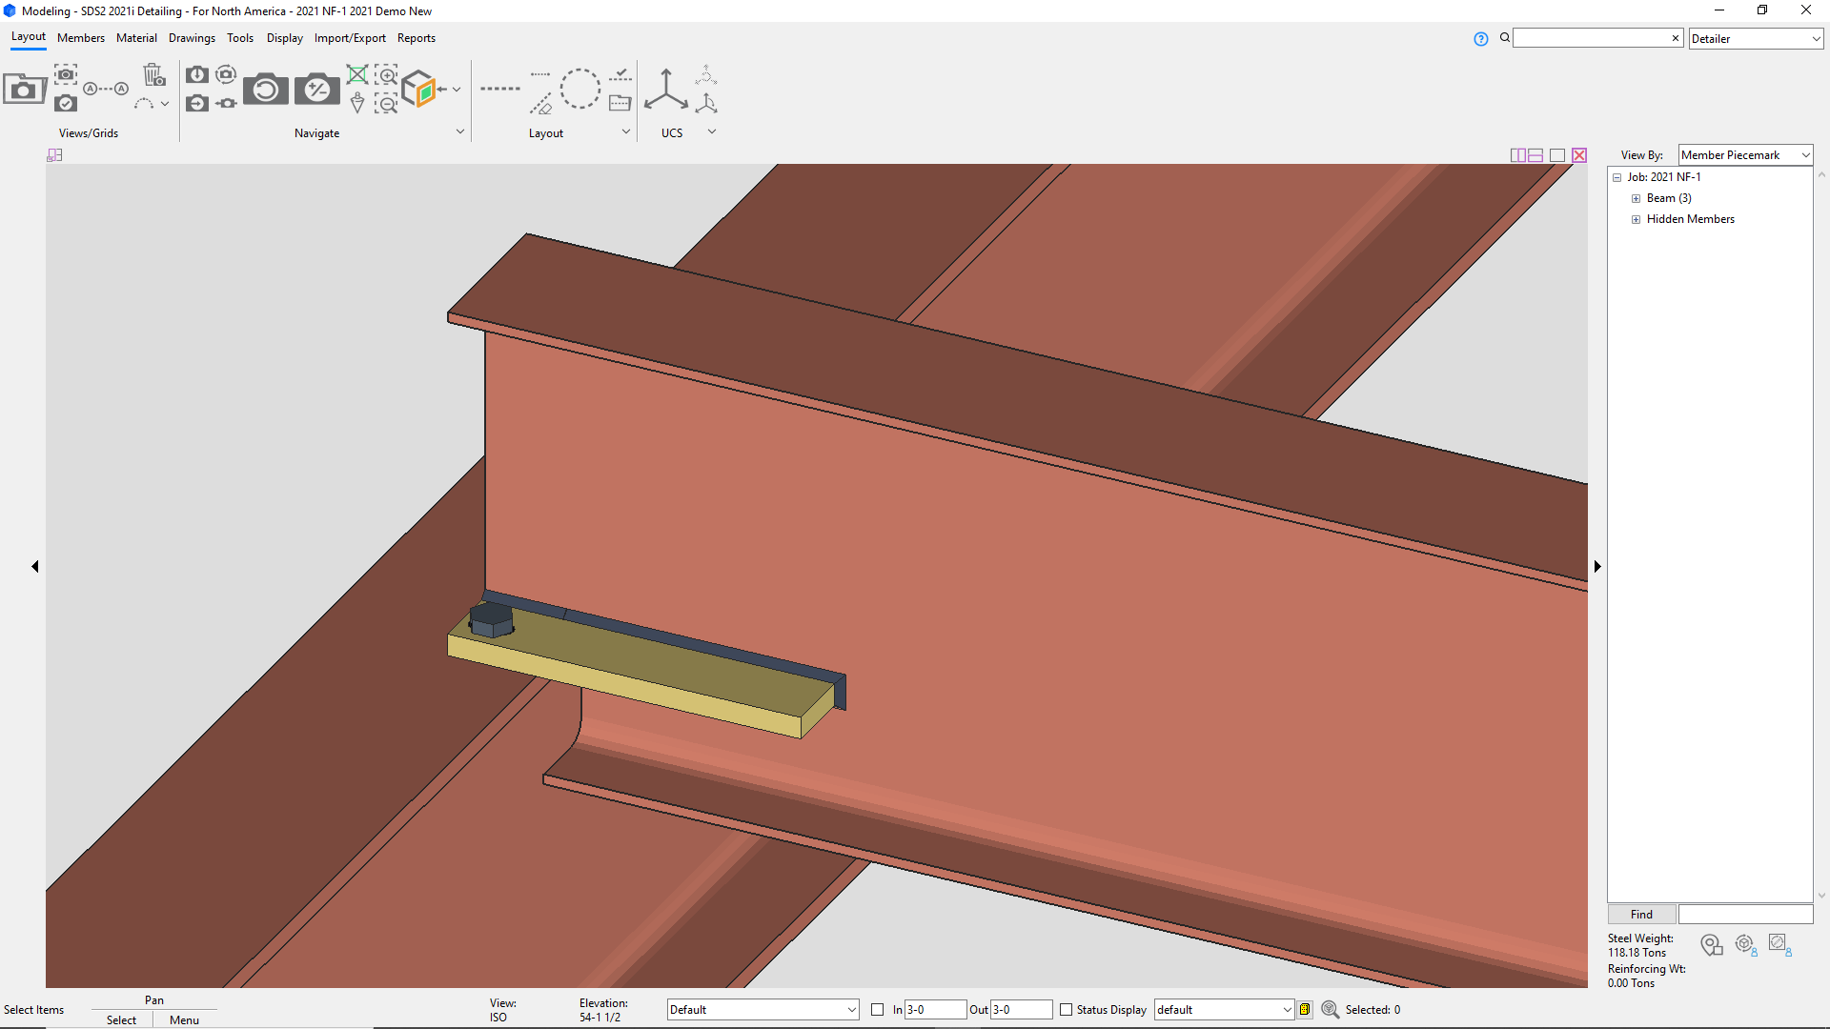Enable the Status Display checkbox

pyautogui.click(x=1067, y=1009)
